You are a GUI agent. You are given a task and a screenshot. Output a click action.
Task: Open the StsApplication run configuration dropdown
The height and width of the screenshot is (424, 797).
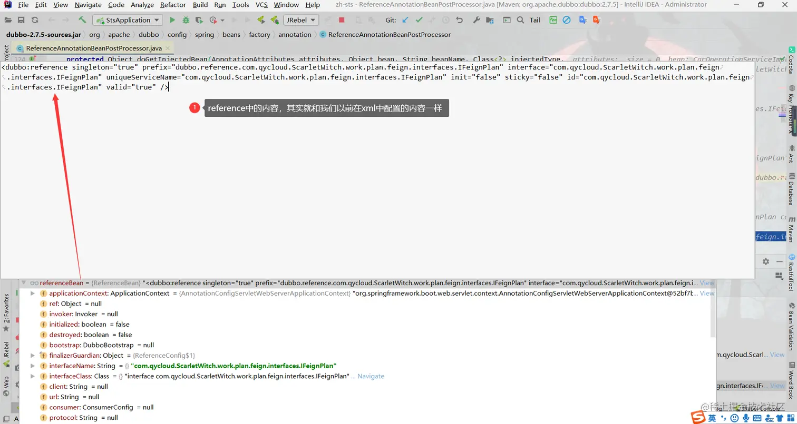pyautogui.click(x=129, y=20)
